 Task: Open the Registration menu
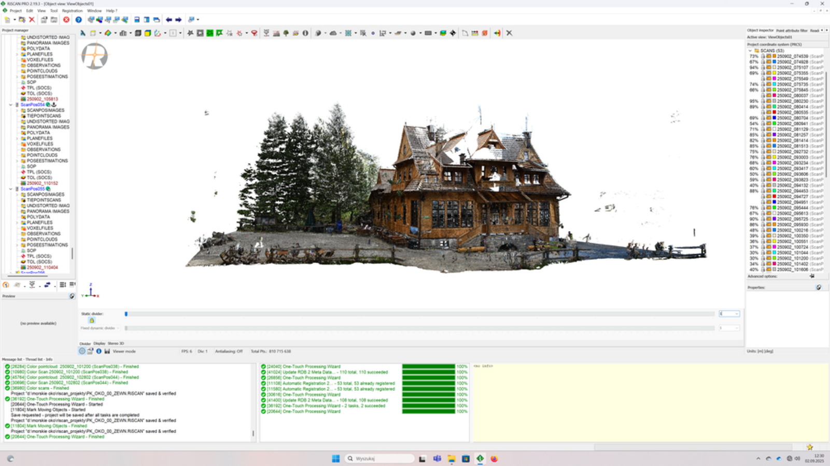72,10
